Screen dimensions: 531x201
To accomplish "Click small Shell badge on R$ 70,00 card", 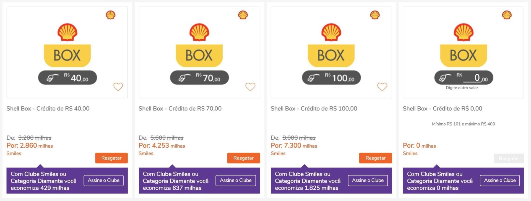I will 243,15.
